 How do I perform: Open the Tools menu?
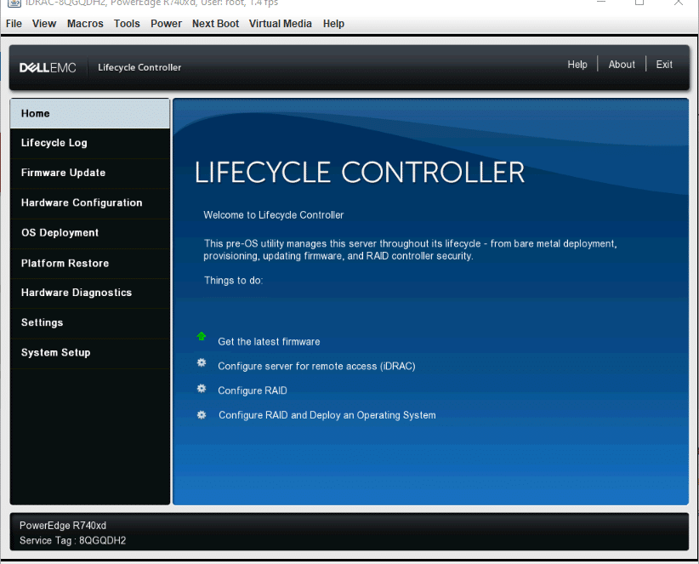click(x=127, y=24)
